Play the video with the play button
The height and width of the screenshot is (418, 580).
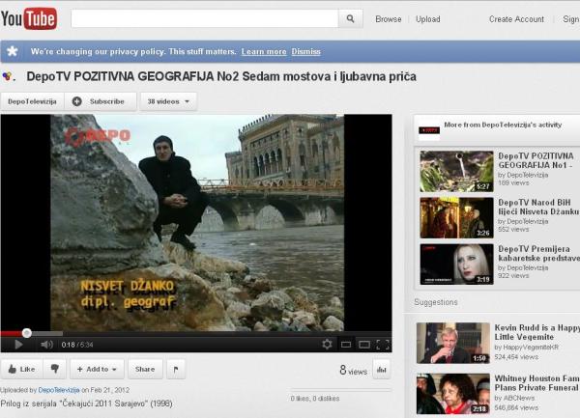pos(17,344)
